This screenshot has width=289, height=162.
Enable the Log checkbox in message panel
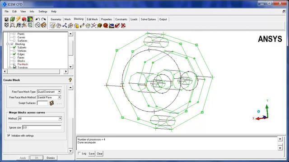pos(79,153)
